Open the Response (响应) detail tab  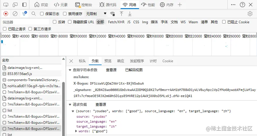pyautogui.click(x=121, y=61)
